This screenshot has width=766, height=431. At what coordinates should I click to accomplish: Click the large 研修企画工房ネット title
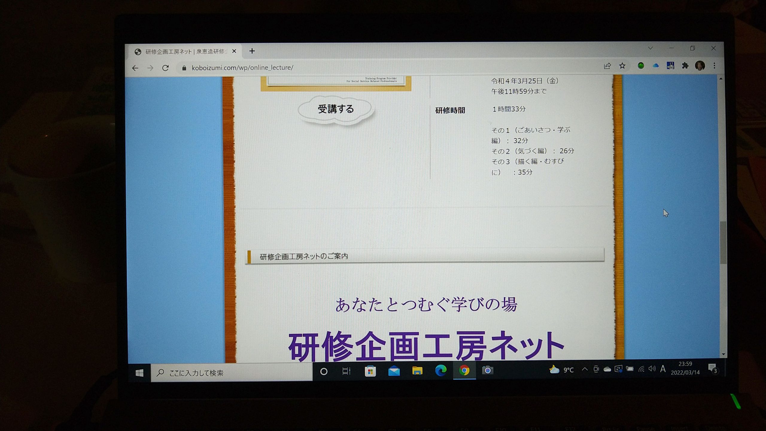(426, 346)
